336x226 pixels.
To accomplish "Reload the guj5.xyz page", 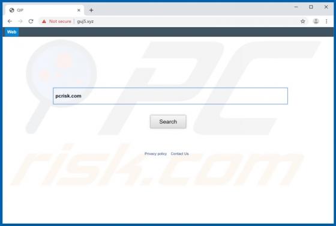I will (31, 21).
